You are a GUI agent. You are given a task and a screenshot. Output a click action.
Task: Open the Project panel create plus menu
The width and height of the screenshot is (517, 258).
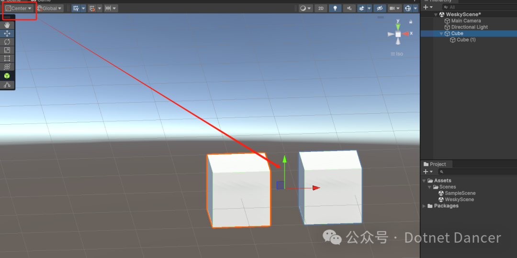click(x=428, y=172)
